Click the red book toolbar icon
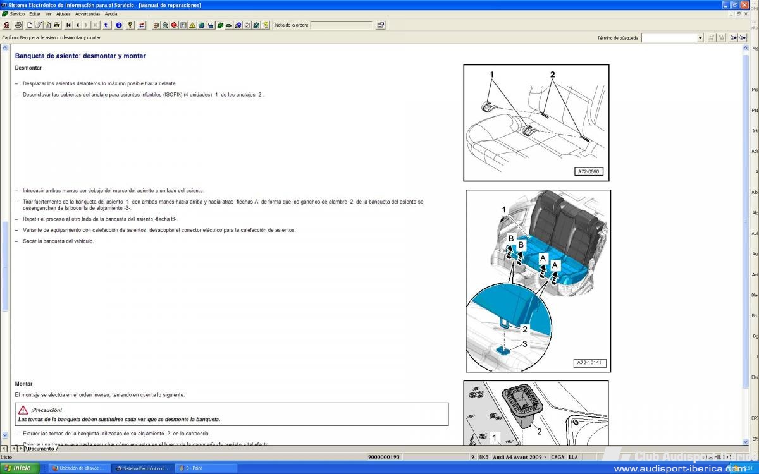The image size is (759, 474). 174,25
